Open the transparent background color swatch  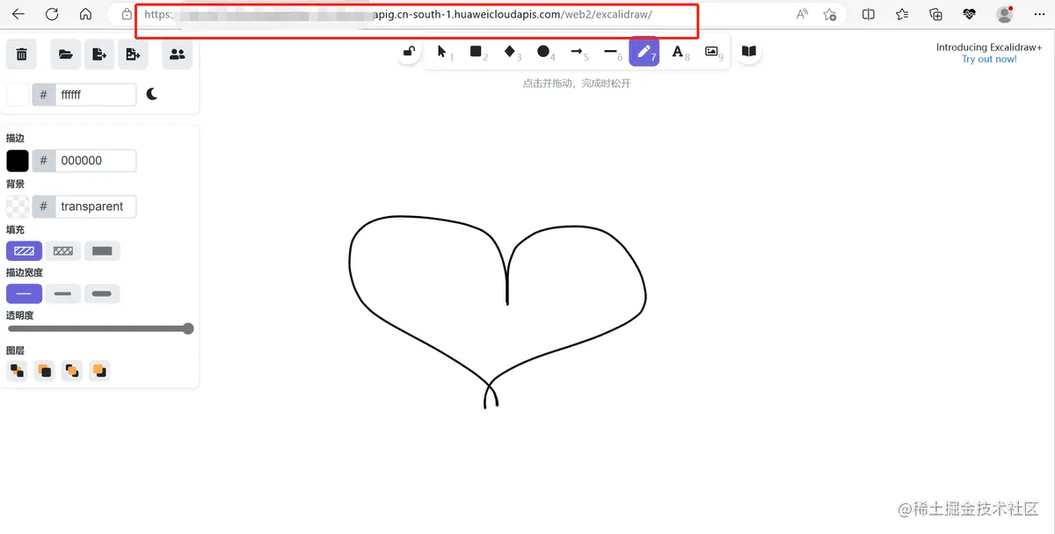[x=18, y=206]
